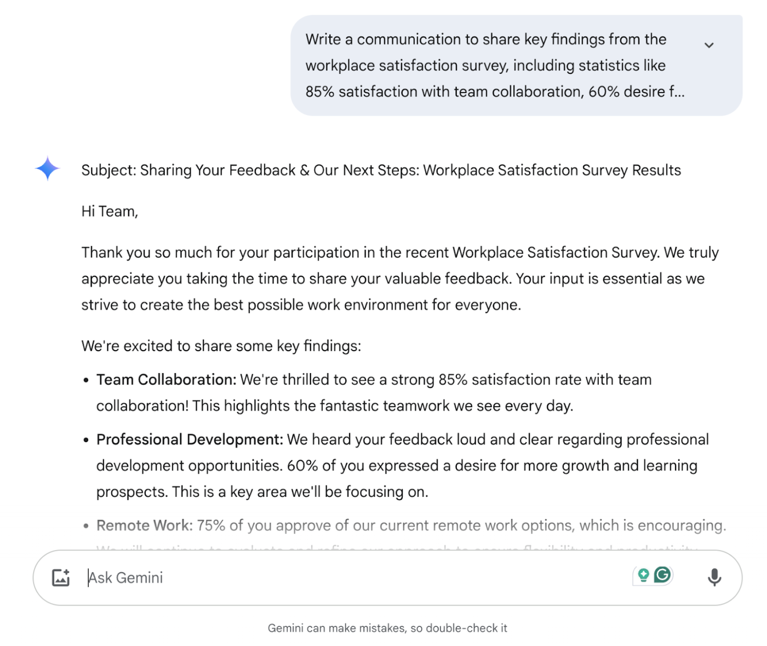This screenshot has height=646, width=767.
Task: Click the 'Professional Development:' bold heading
Action: [x=190, y=439]
